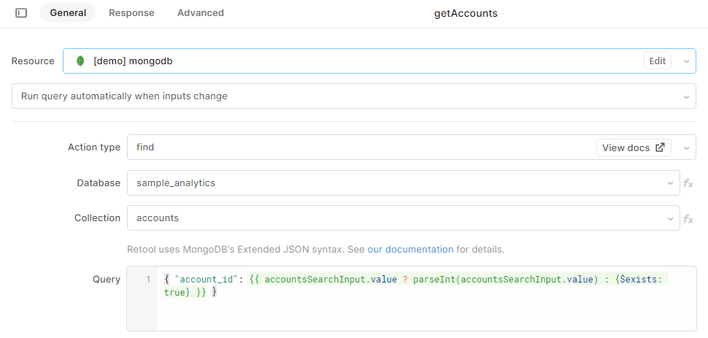This screenshot has height=338, width=708.
Task: Click the getAccounts query name
Action: [x=466, y=13]
